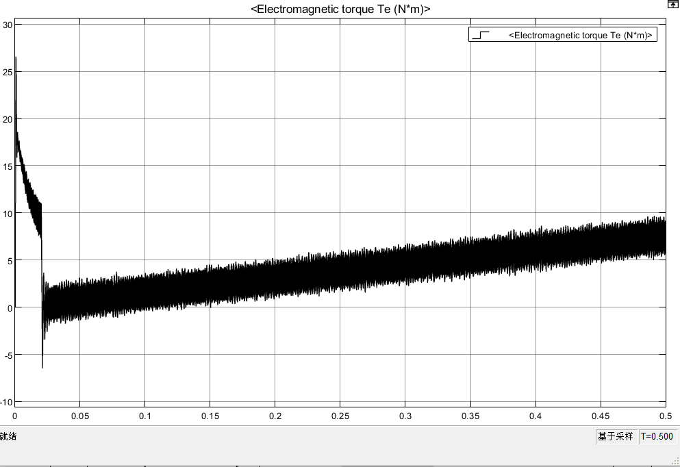Click the 0.25 label on the x-axis
Image resolution: width=680 pixels, height=467 pixels.
tap(340, 416)
